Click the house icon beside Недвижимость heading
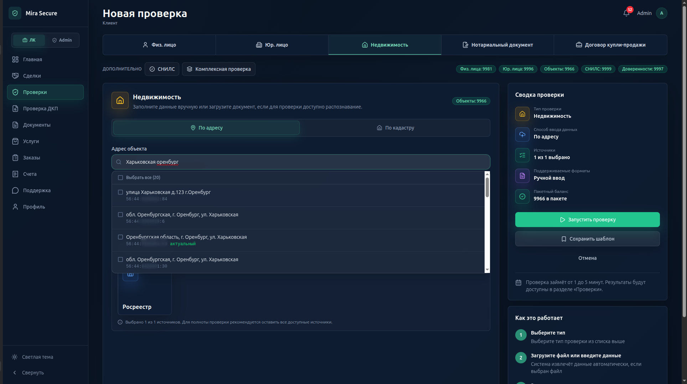 120,100
